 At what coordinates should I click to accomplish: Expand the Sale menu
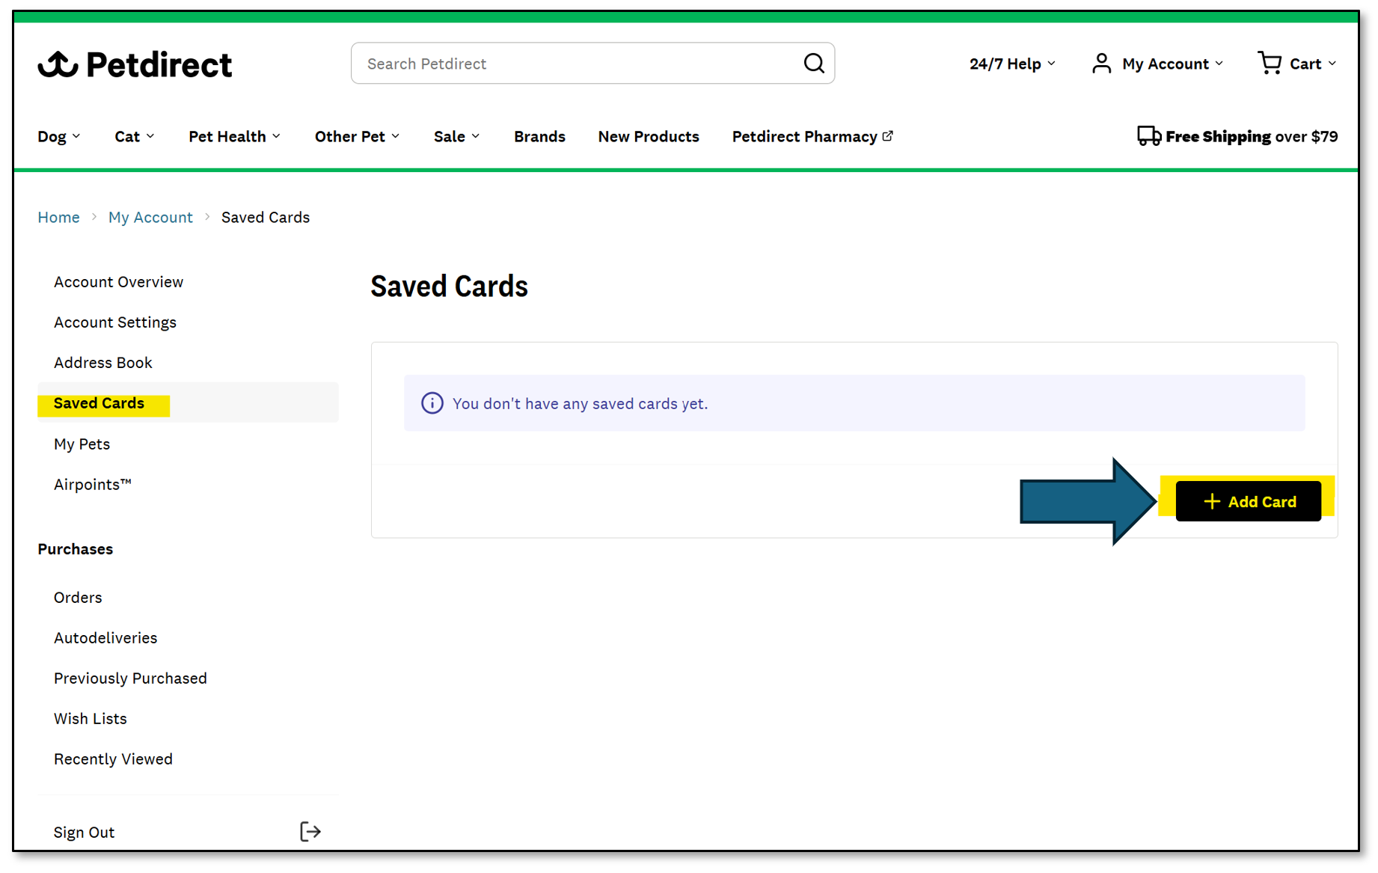(x=457, y=136)
